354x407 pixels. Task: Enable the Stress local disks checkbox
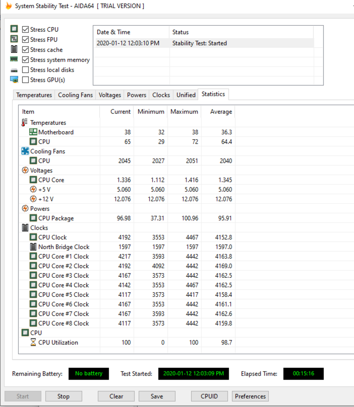25,70
